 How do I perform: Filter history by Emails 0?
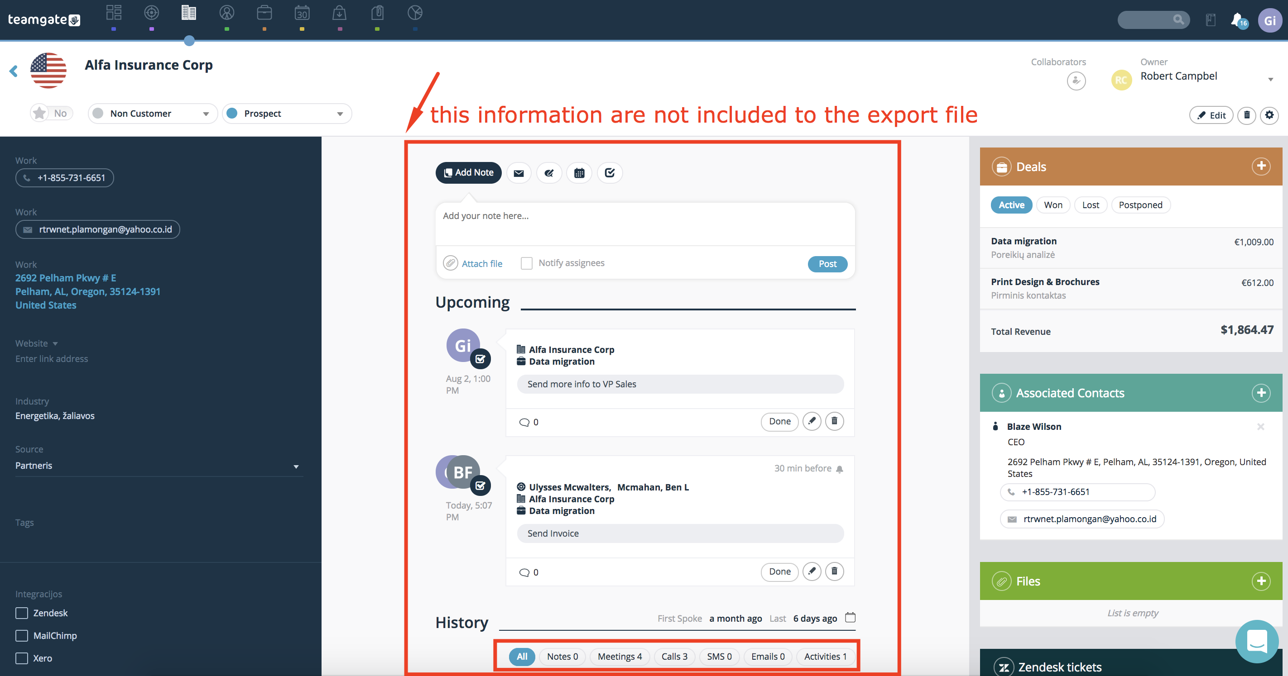(x=768, y=657)
